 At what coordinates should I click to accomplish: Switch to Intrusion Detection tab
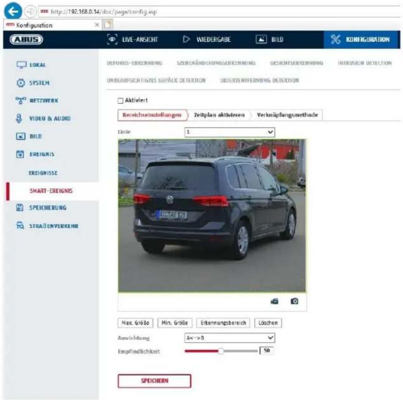[x=365, y=63]
